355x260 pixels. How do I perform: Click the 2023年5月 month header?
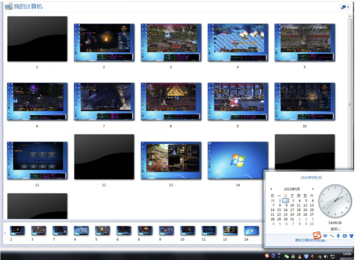click(292, 189)
